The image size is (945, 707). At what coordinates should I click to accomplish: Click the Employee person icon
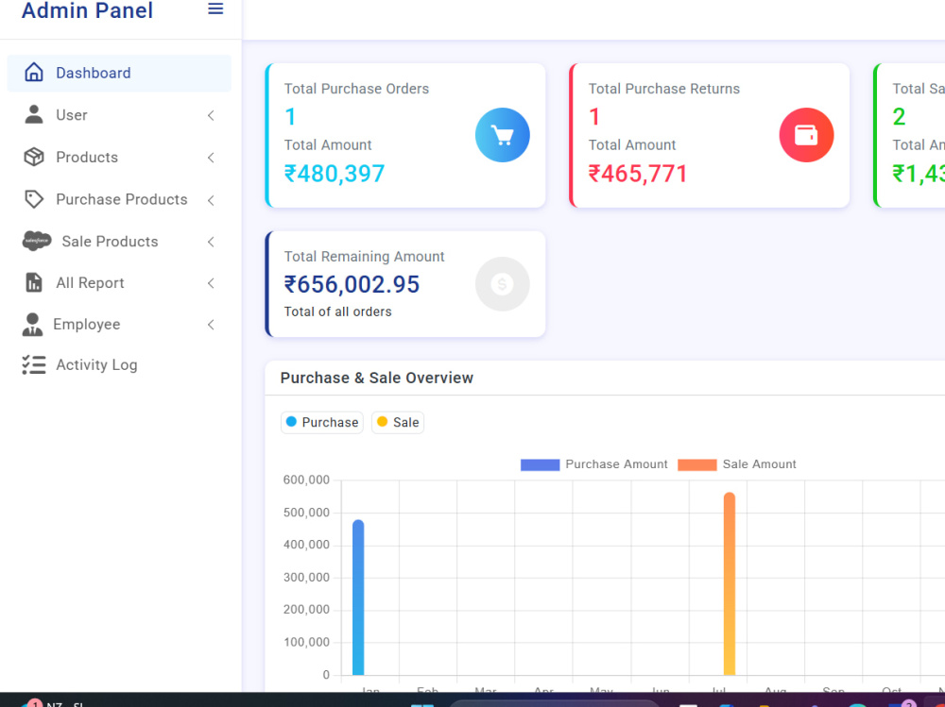click(32, 324)
